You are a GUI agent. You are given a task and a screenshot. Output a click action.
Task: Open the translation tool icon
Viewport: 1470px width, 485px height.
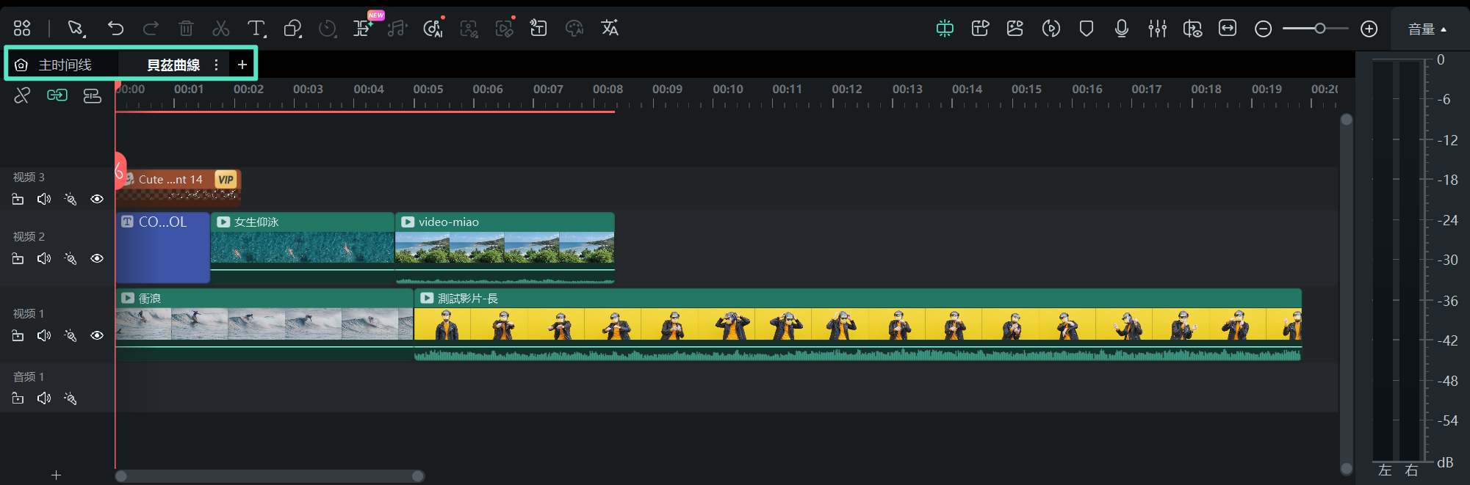pos(610,29)
